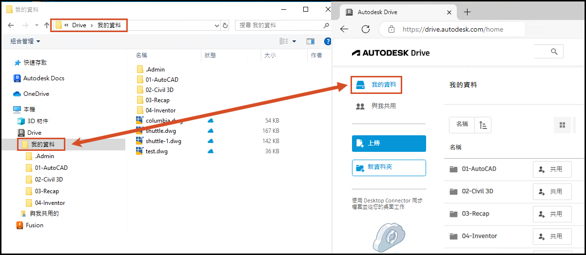Viewport: 586px width, 255px height.
Task: Select test.dwg file
Action: coord(152,151)
